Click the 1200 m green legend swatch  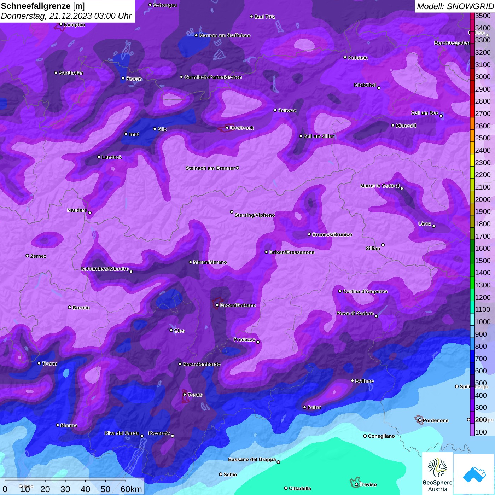(472, 295)
